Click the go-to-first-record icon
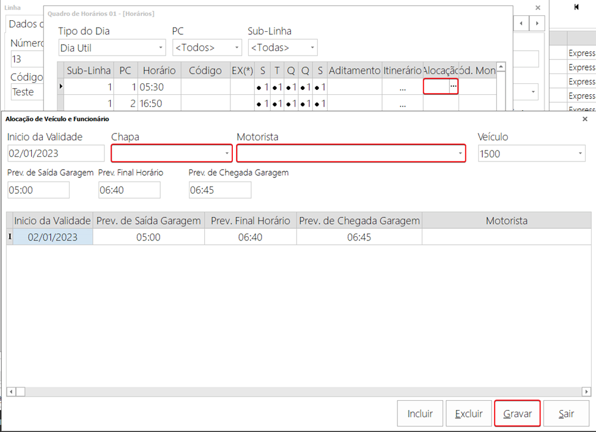The width and height of the screenshot is (596, 432). (x=576, y=7)
